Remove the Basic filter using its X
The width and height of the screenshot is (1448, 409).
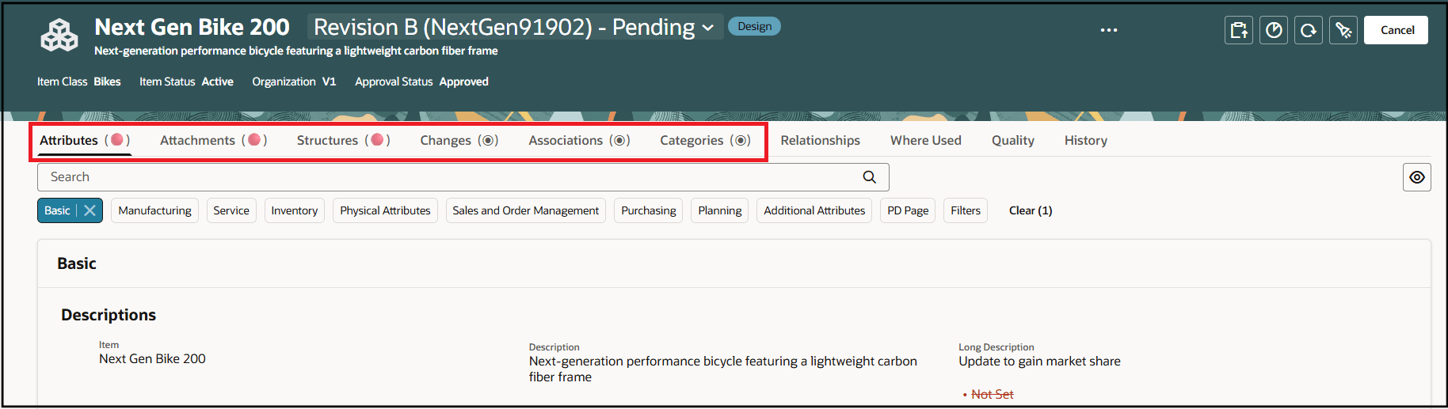[90, 210]
